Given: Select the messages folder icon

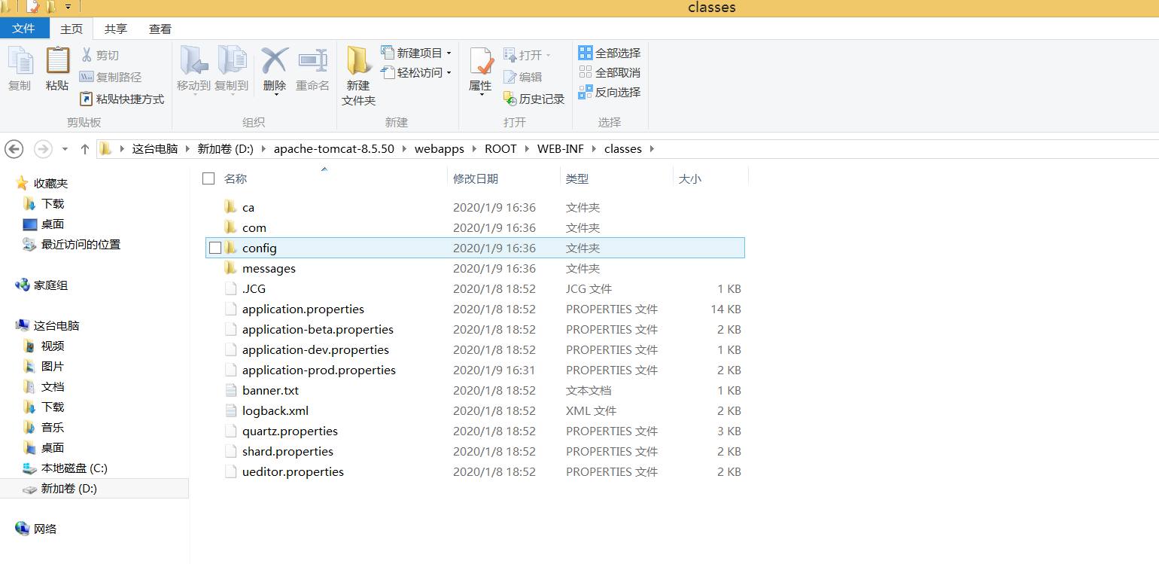Looking at the screenshot, I should (x=230, y=268).
